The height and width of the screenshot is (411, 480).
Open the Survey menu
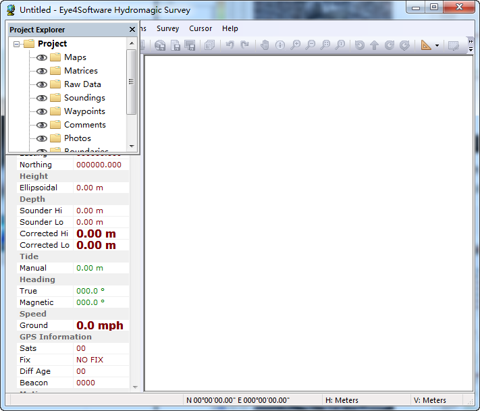(x=167, y=28)
